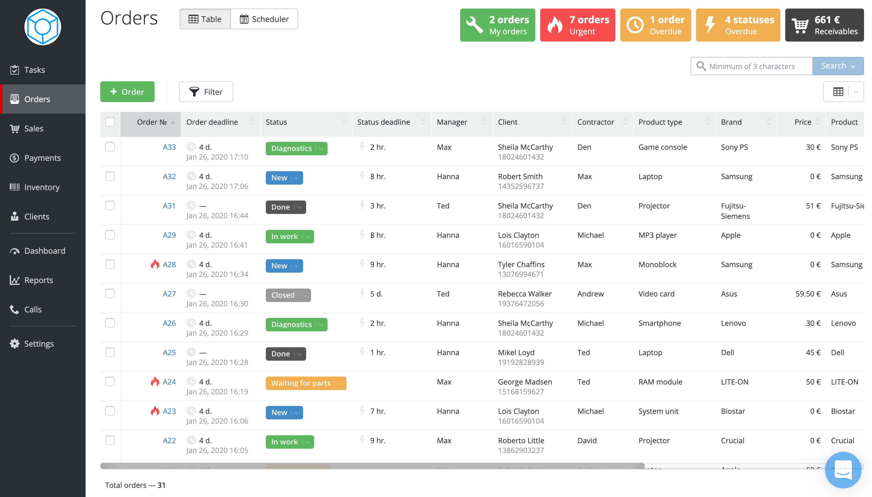Tick the checkbox for order A33

(110, 147)
